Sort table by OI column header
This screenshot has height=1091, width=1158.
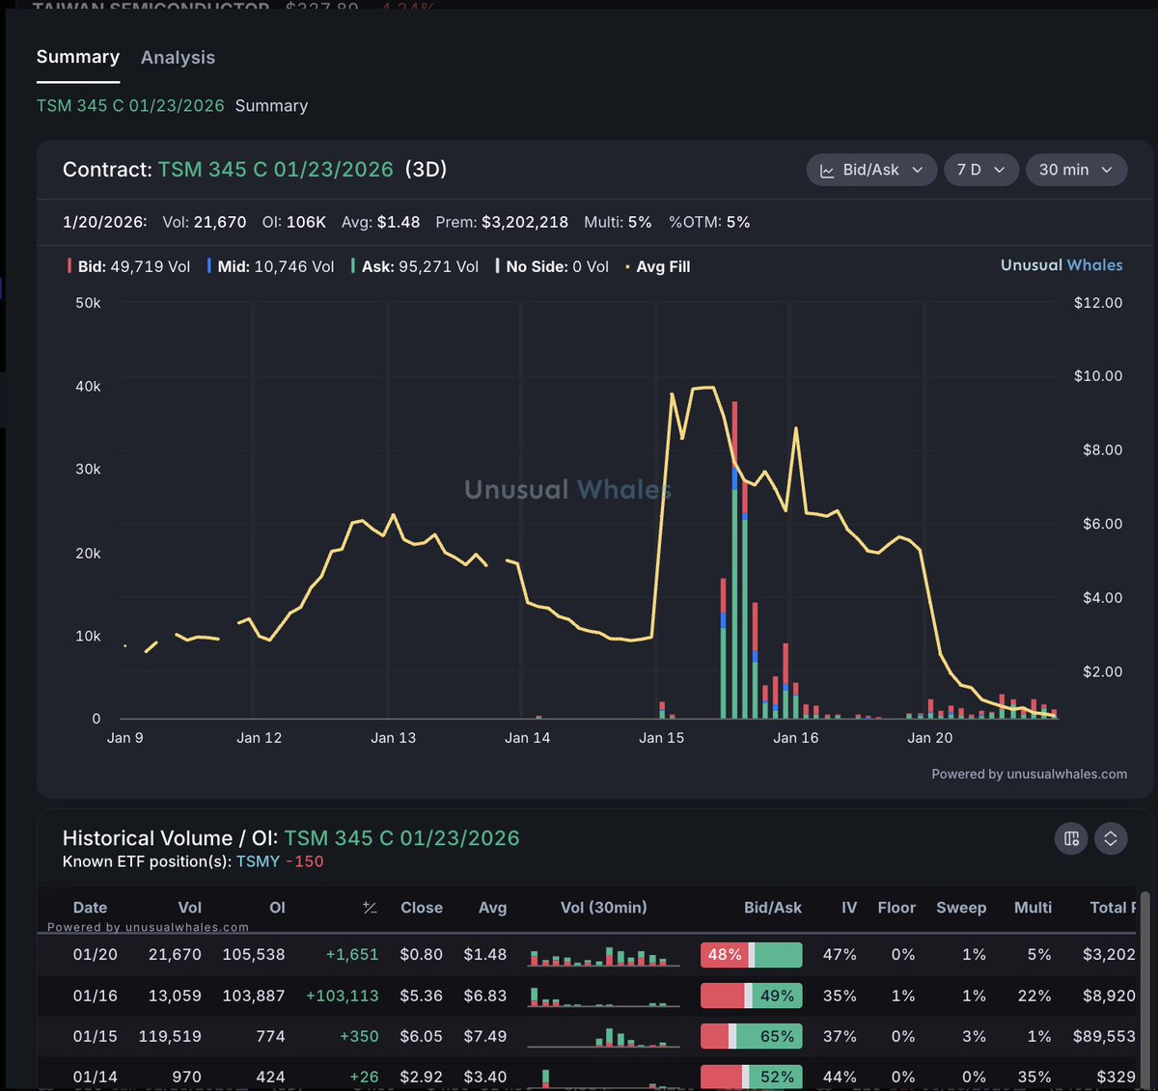pyautogui.click(x=278, y=908)
